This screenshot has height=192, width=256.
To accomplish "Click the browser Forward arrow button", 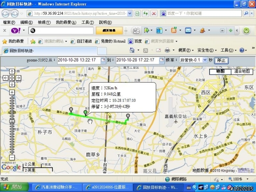I will tap(14, 14).
